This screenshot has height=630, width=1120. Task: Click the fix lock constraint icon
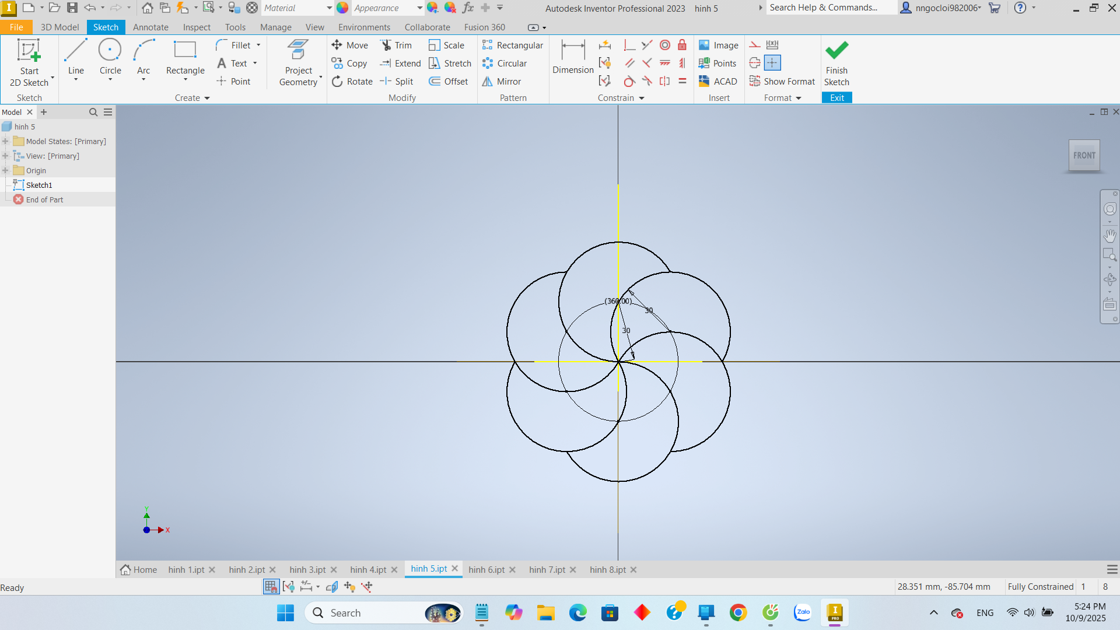682,45
